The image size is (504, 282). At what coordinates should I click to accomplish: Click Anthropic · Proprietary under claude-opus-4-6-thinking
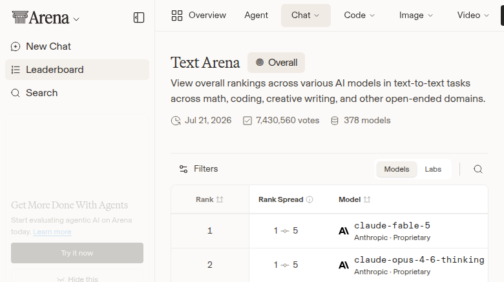(392, 272)
